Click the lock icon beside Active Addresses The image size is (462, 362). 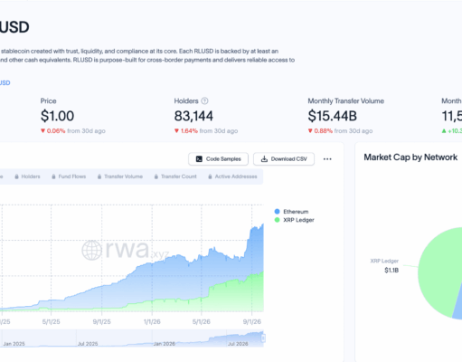tap(210, 176)
